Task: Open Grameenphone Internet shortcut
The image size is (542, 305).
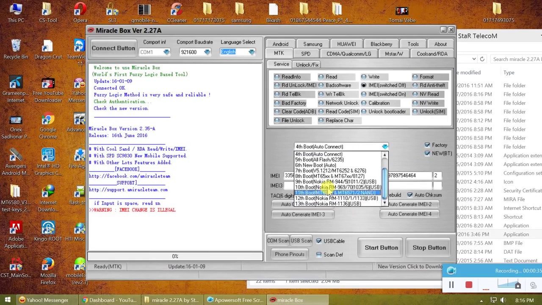Action: (16, 89)
